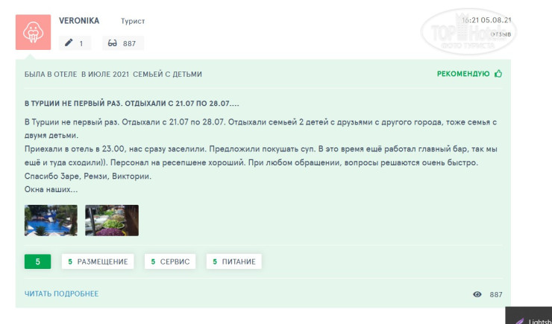Viewport: 552px width, 324px height.
Task: Open the VERONIKA user profile name
Action: point(79,21)
